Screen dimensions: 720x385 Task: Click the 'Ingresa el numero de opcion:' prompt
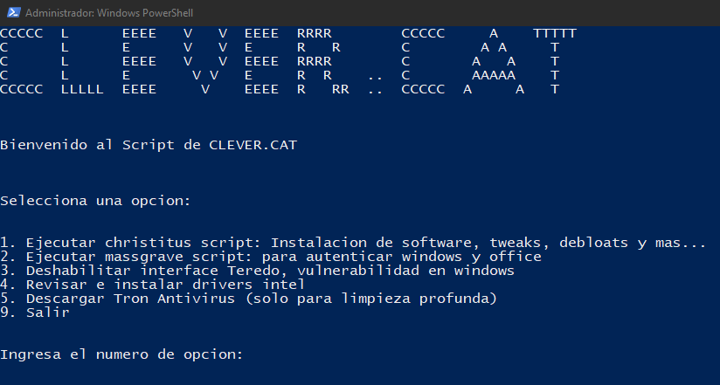pyautogui.click(x=121, y=354)
